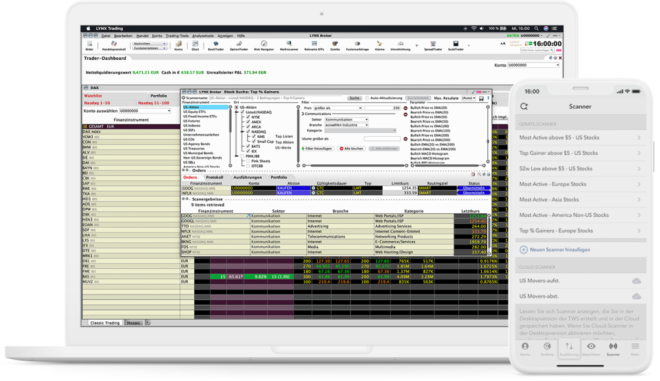Open the Max. Resultate (Auto) dropdown
The height and width of the screenshot is (381, 660).
coord(469,98)
